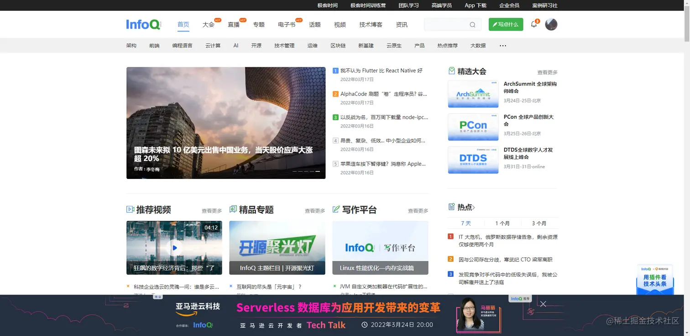Switch hot list to 7 天 tab
The width and height of the screenshot is (690, 336).
(466, 223)
